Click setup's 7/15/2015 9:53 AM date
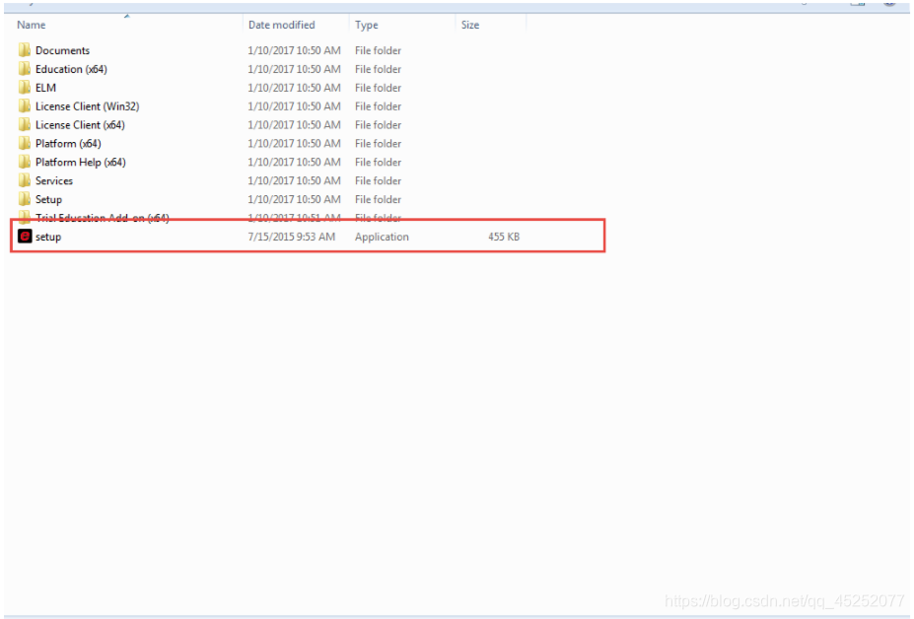 pyautogui.click(x=292, y=237)
